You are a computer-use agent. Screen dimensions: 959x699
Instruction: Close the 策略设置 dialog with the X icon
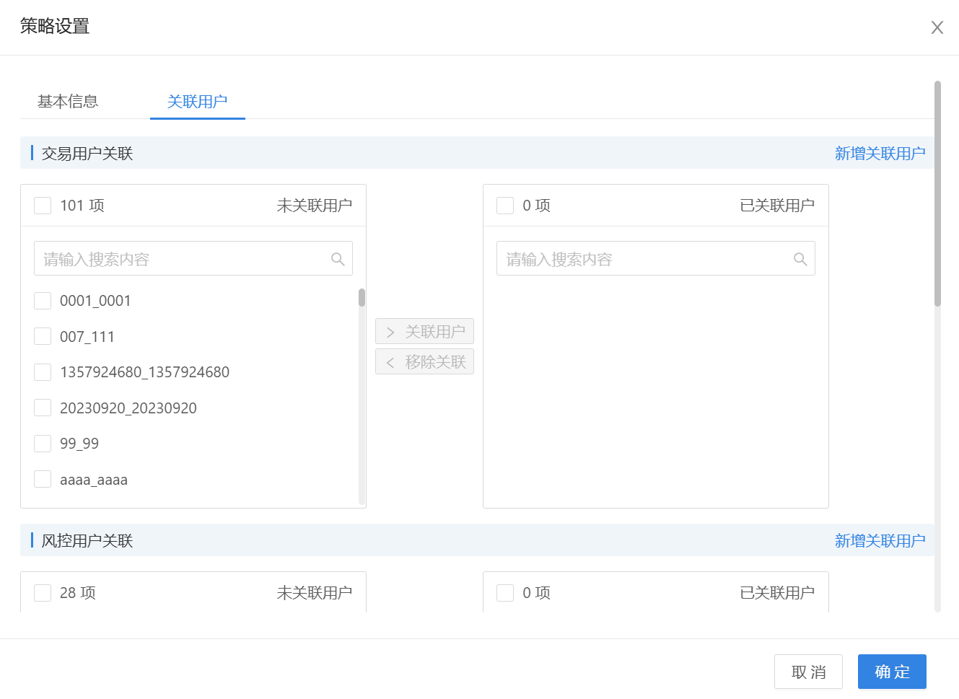click(x=937, y=27)
